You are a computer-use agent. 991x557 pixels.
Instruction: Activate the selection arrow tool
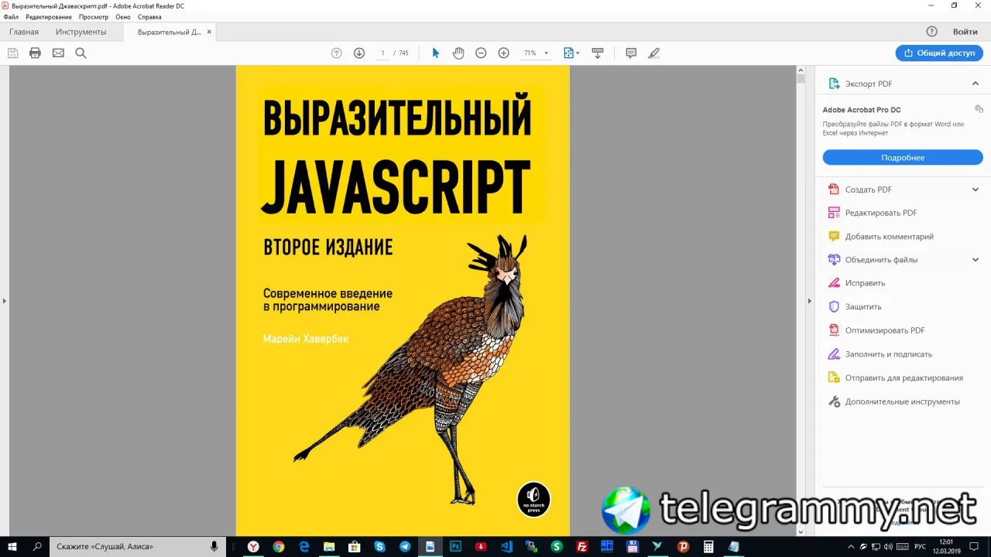(436, 53)
